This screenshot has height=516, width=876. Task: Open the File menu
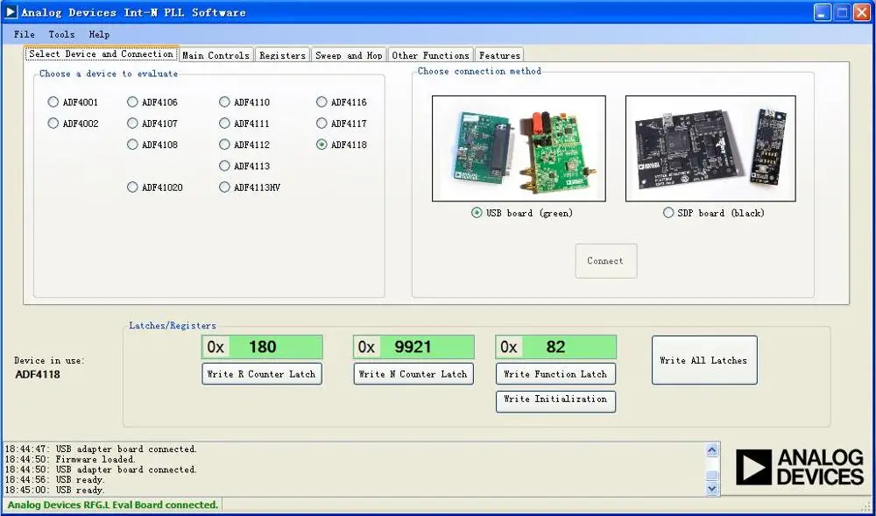[24, 34]
